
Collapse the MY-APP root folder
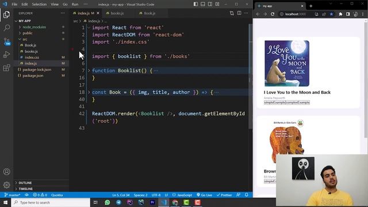[16, 21]
